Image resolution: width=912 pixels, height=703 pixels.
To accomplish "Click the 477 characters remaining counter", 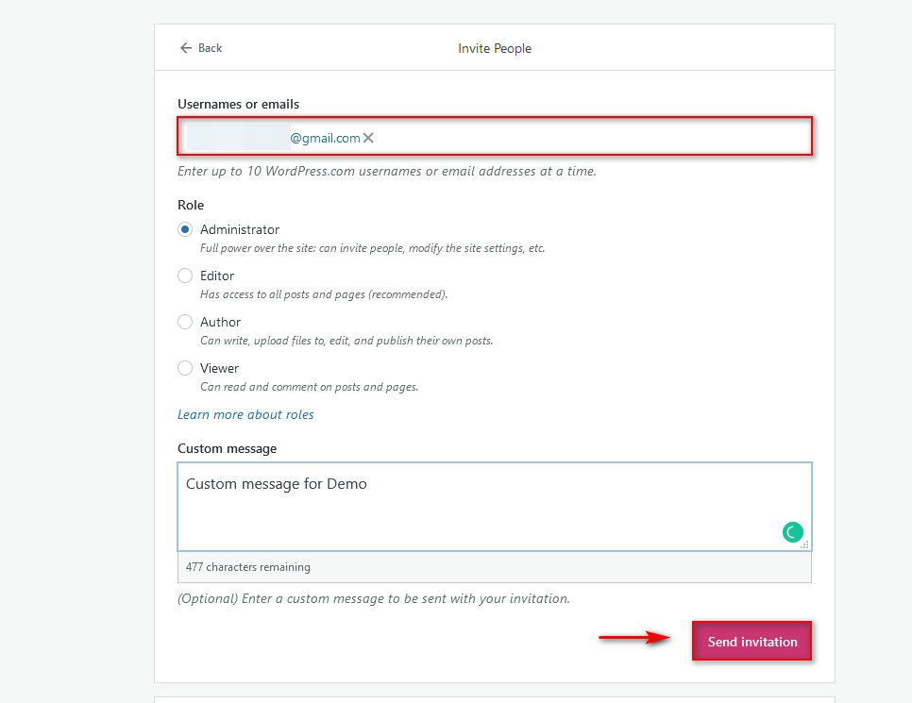I will tap(247, 567).
